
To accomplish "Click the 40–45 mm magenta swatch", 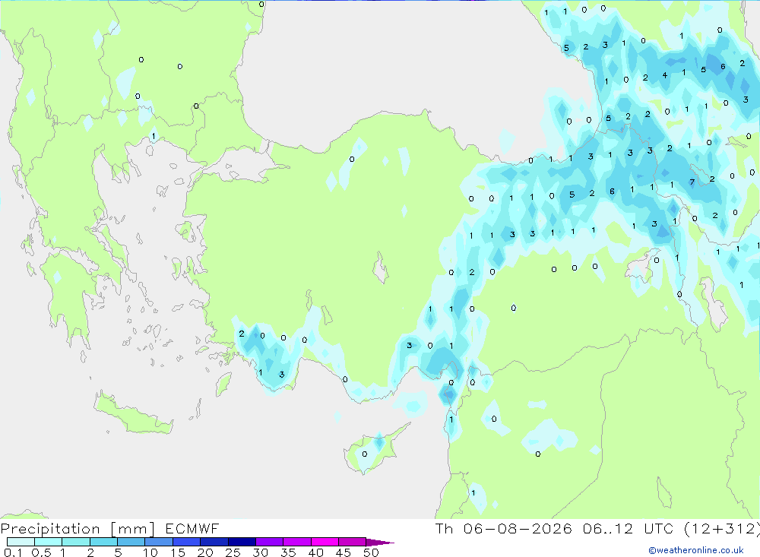I will pyautogui.click(x=325, y=542).
